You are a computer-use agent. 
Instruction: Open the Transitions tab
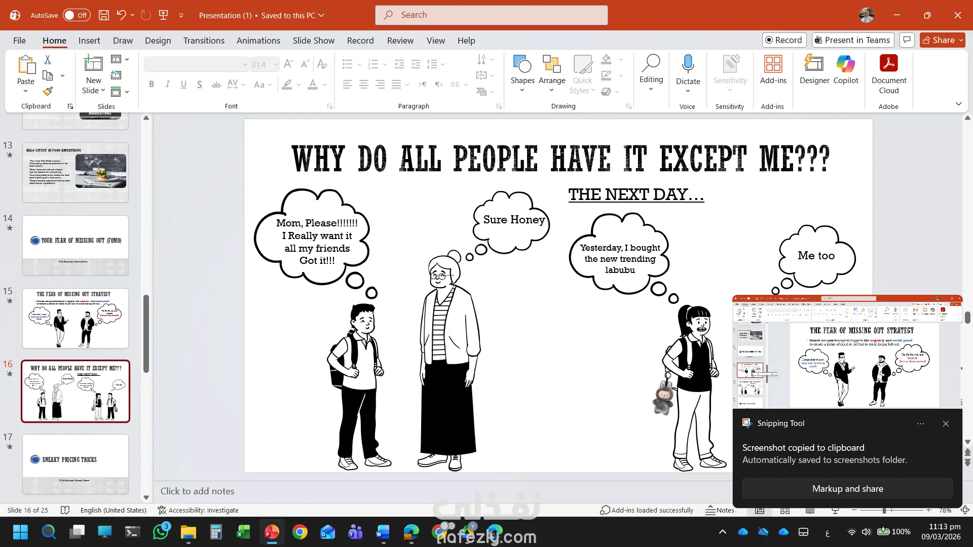204,41
